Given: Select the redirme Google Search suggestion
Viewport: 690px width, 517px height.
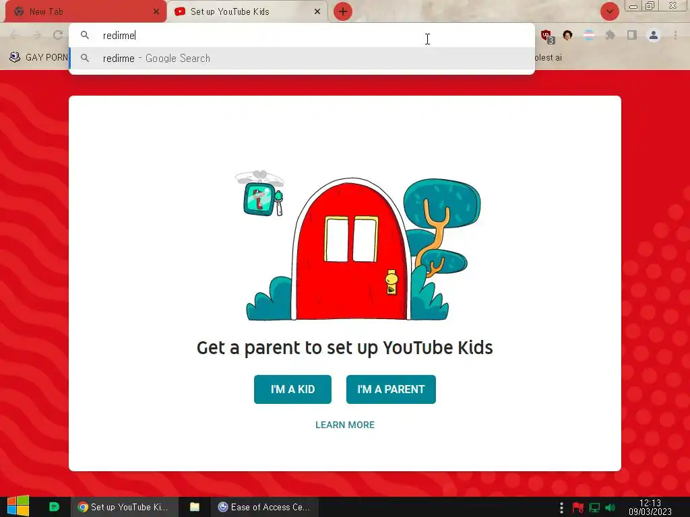Looking at the screenshot, I should 301,58.
